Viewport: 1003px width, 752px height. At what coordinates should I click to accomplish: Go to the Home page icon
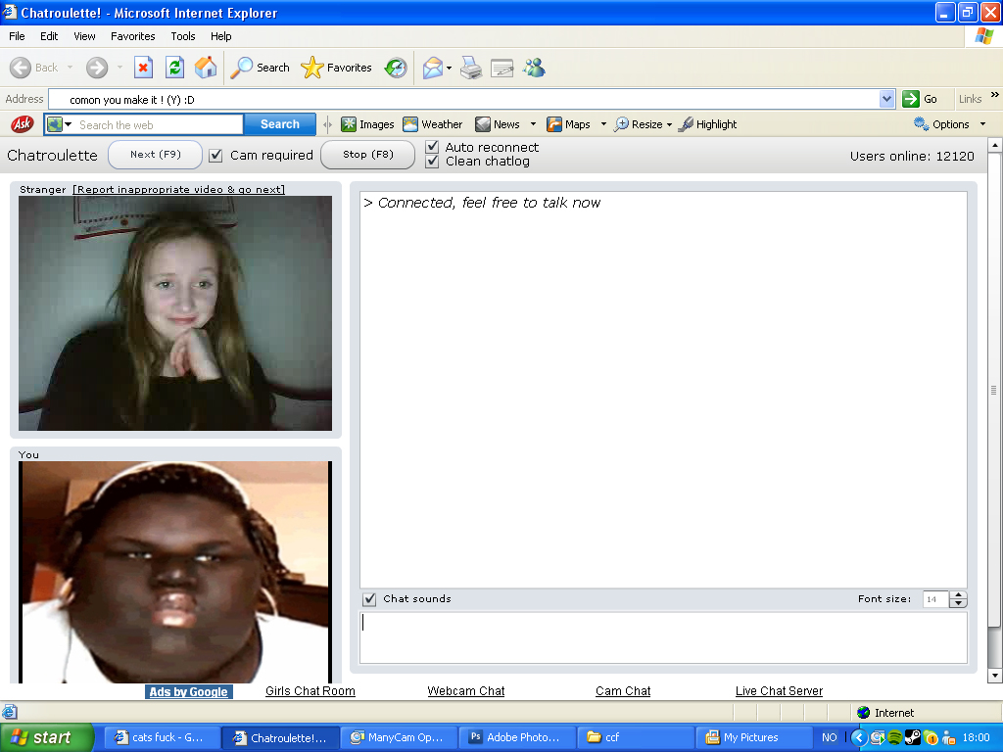(206, 68)
